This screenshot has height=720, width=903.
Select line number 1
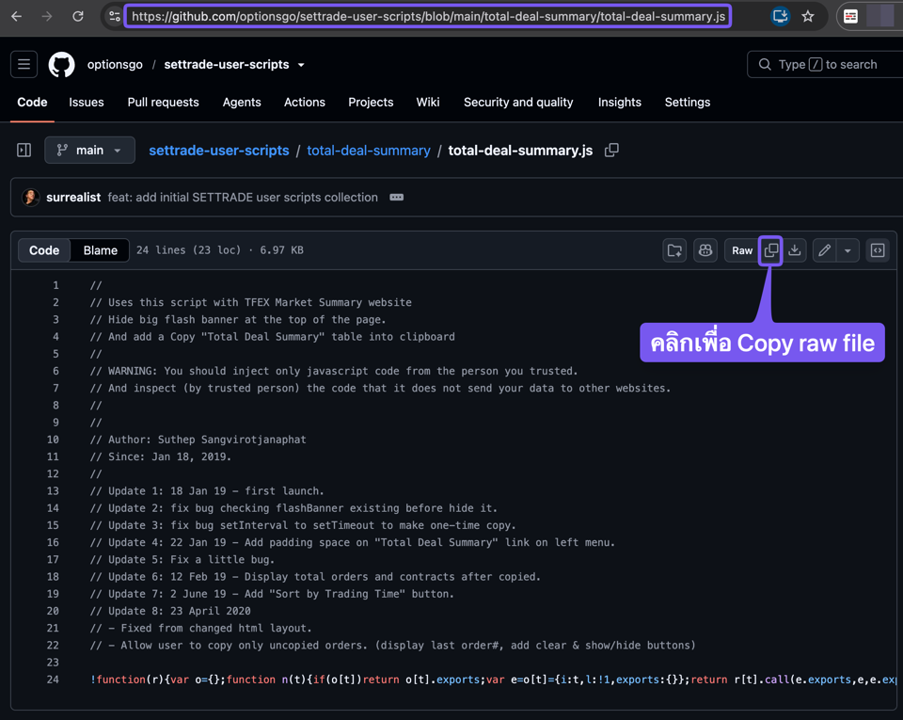[55, 285]
